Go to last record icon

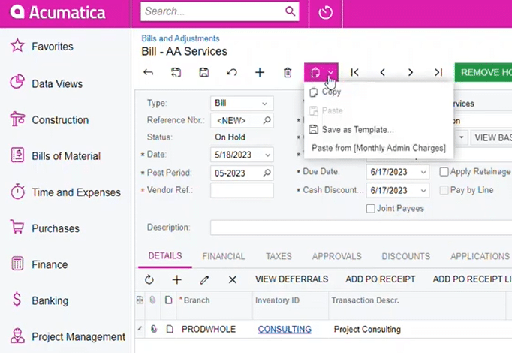[x=438, y=72]
